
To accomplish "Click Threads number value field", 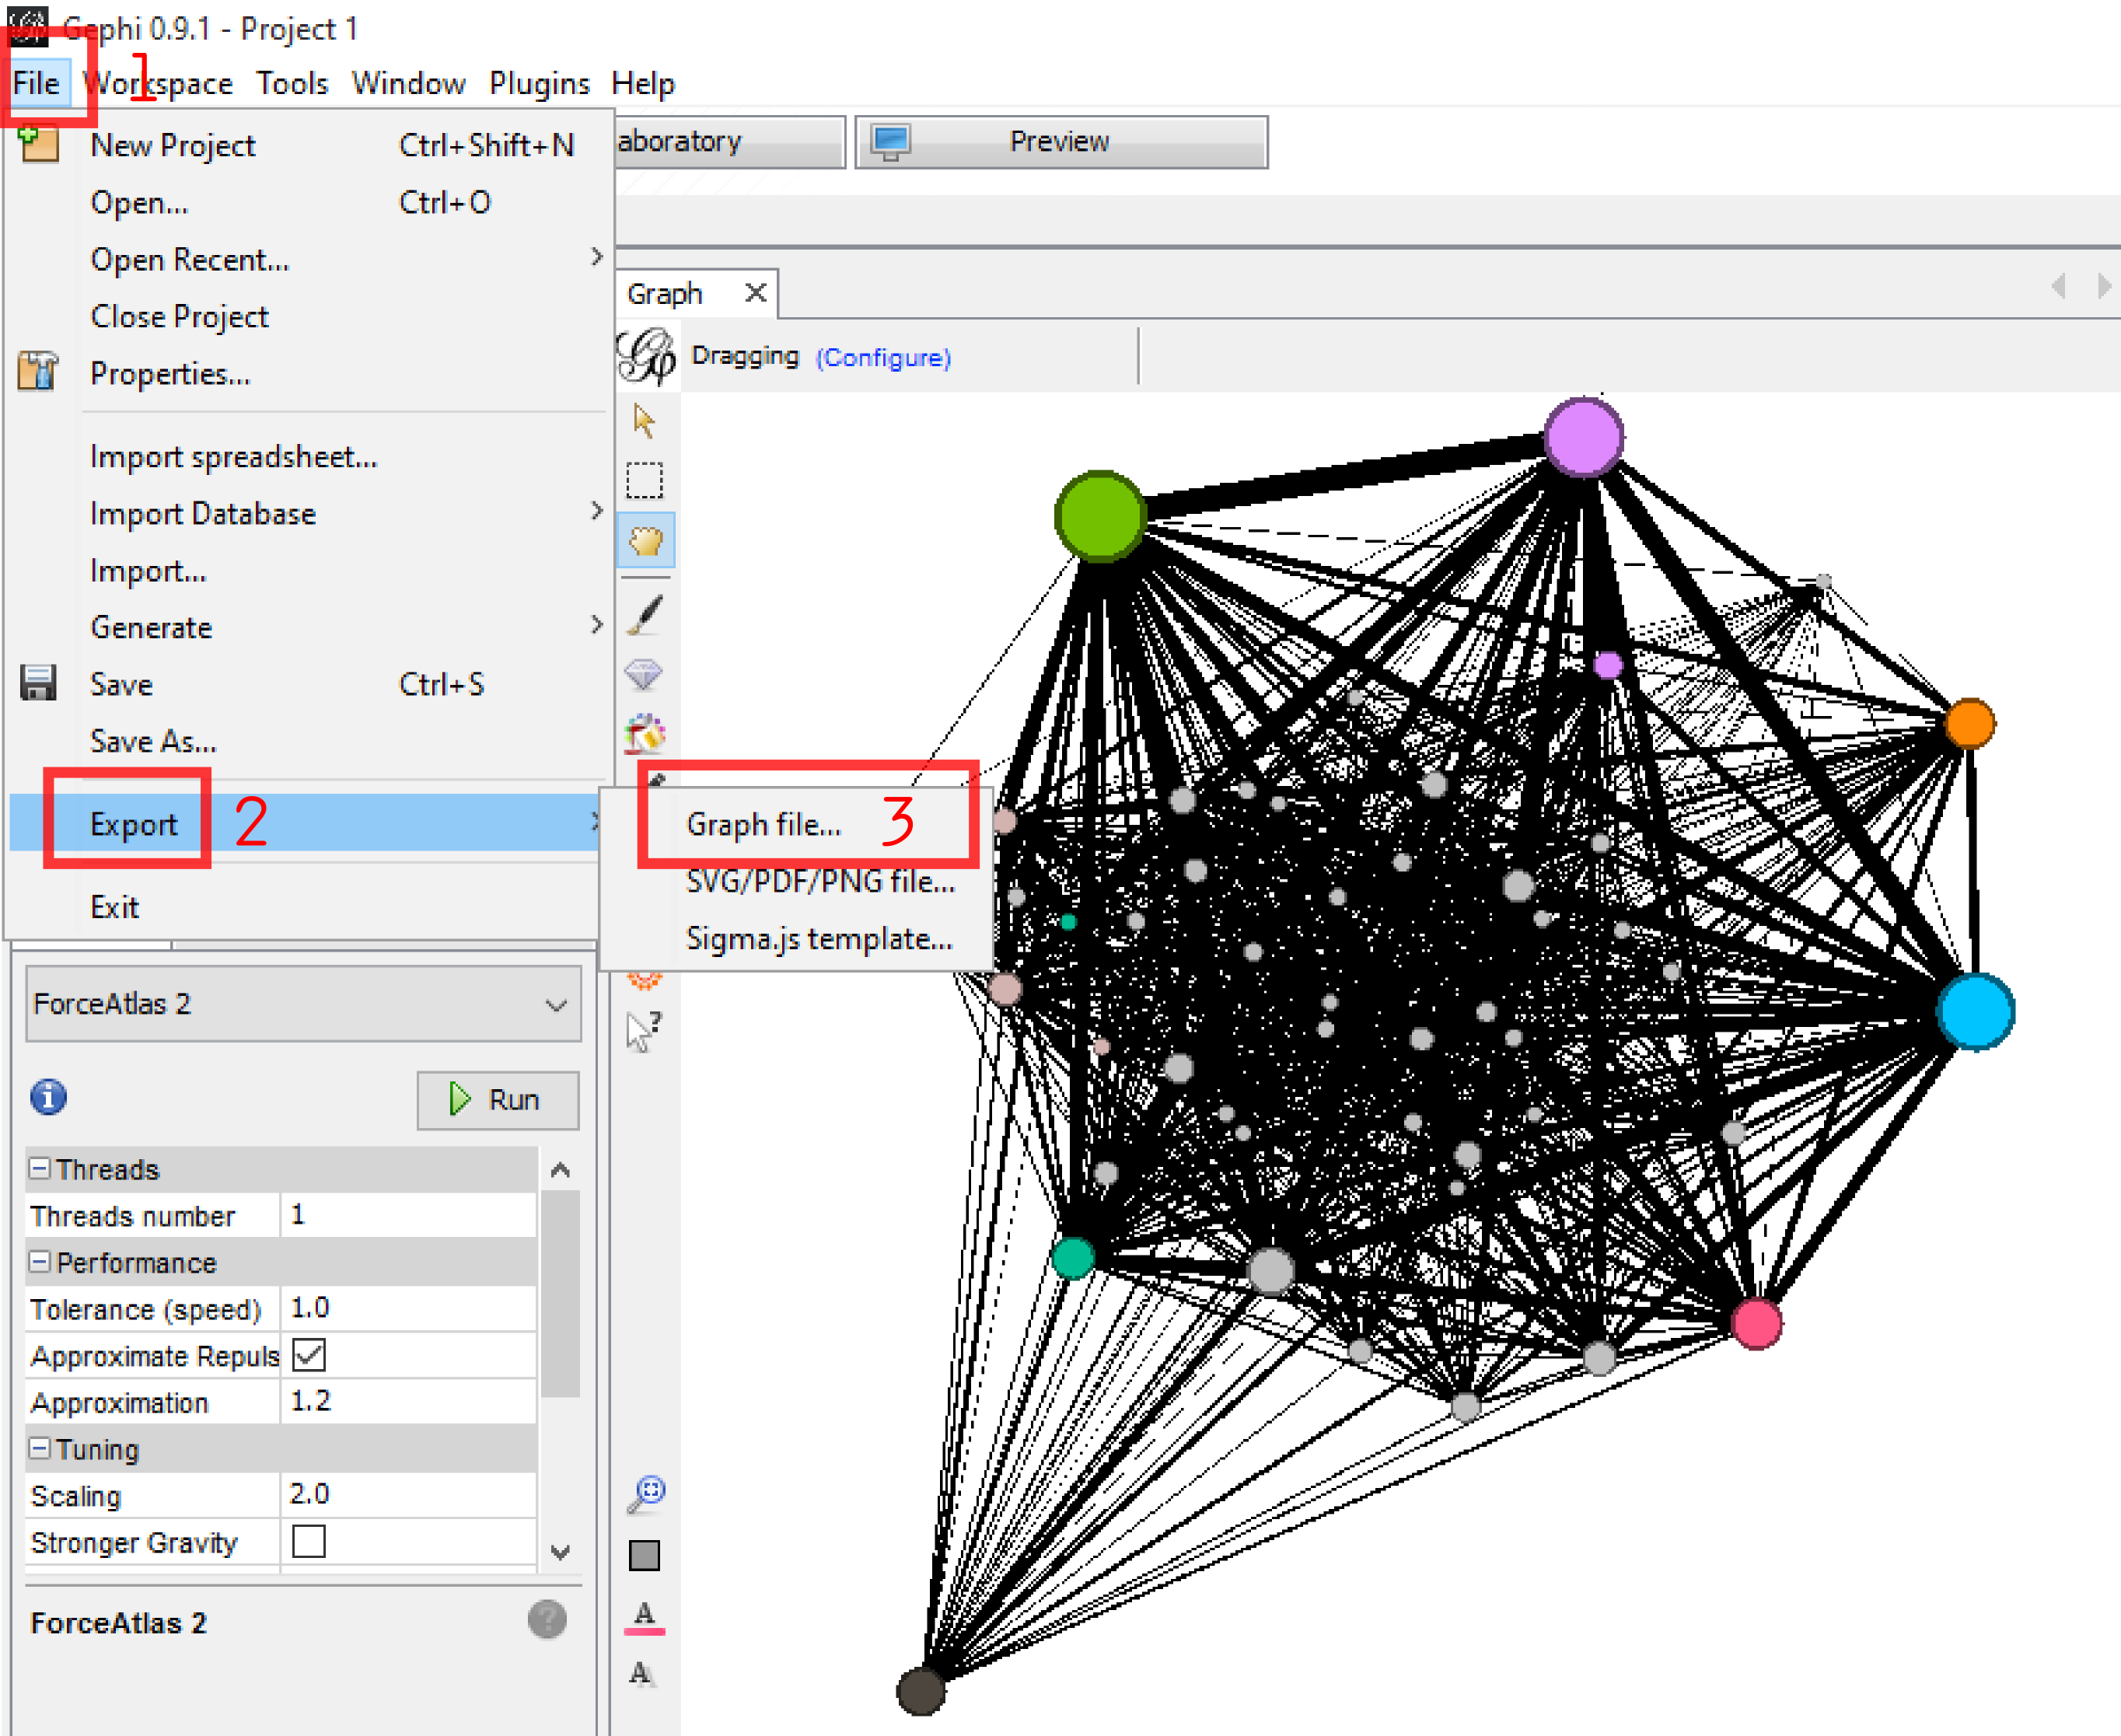I will pos(408,1215).
